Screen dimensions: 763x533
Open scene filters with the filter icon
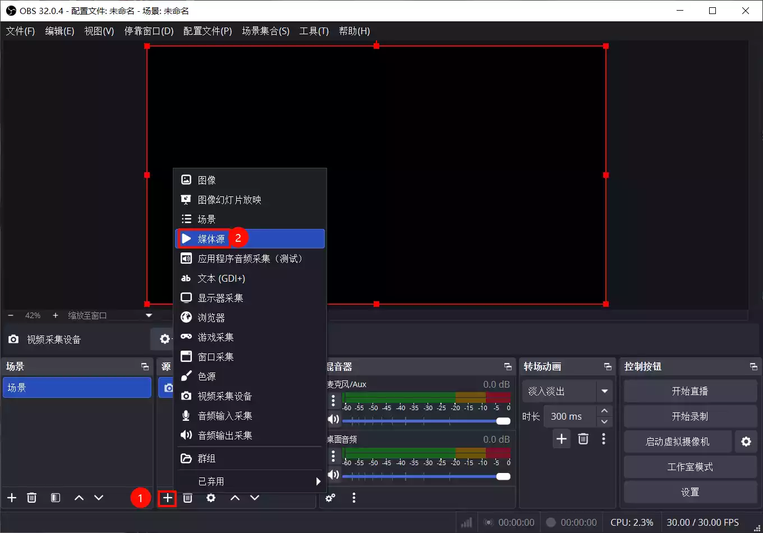coord(55,498)
